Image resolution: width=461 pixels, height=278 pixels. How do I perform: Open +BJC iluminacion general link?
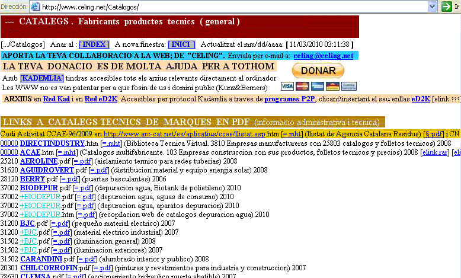(28, 241)
